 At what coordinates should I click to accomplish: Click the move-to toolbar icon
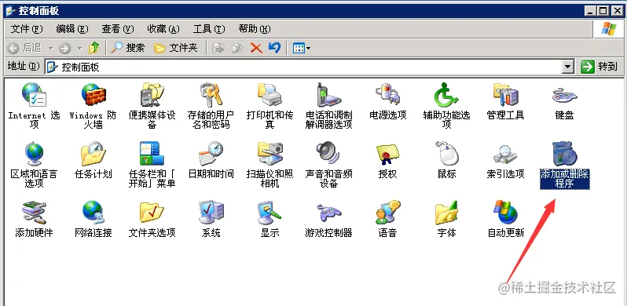pos(218,48)
